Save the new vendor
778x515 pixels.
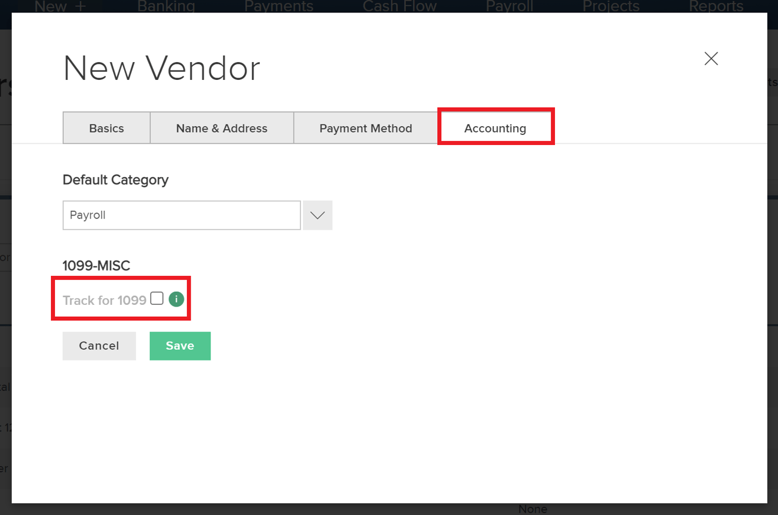(180, 346)
